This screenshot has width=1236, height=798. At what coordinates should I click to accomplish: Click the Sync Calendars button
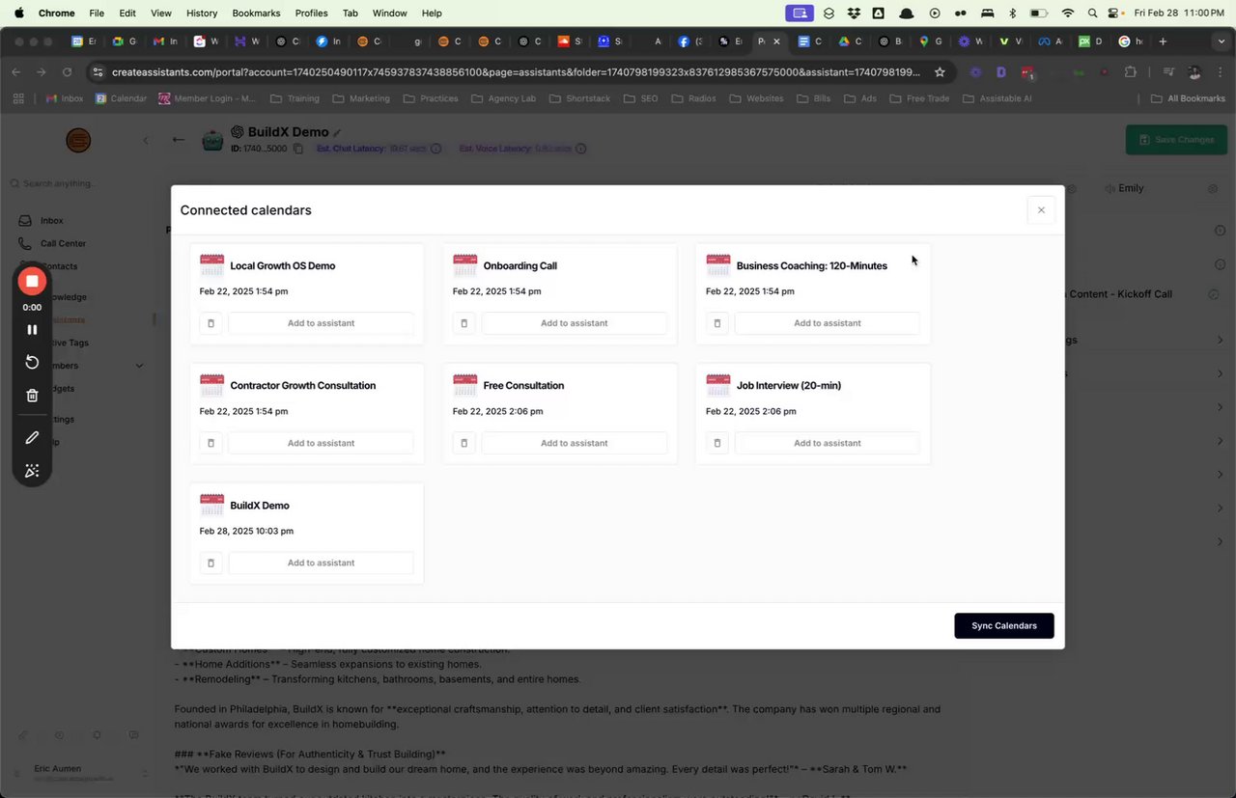1003,625
